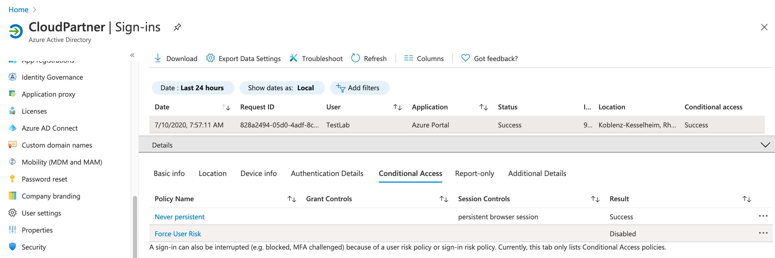Open more options for Force User Risk row

point(763,233)
